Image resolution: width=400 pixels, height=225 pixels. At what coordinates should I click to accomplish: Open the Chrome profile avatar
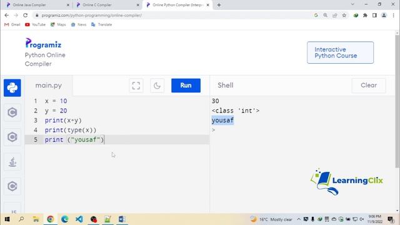(384, 15)
